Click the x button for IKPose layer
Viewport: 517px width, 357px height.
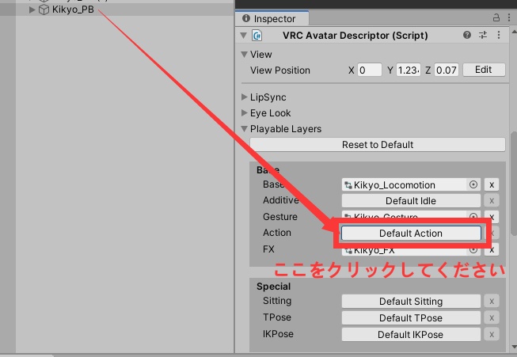click(492, 335)
